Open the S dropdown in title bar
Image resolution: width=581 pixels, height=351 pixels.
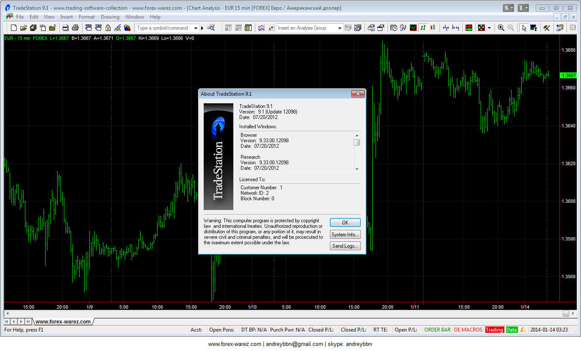tap(508, 8)
